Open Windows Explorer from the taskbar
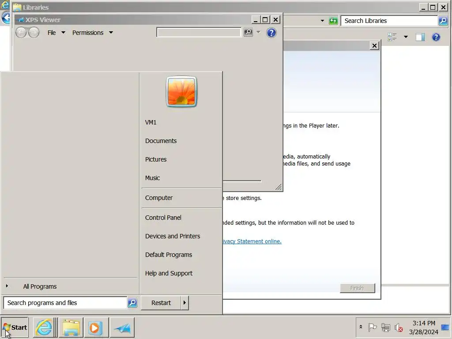This screenshot has width=452, height=339. pos(71,328)
